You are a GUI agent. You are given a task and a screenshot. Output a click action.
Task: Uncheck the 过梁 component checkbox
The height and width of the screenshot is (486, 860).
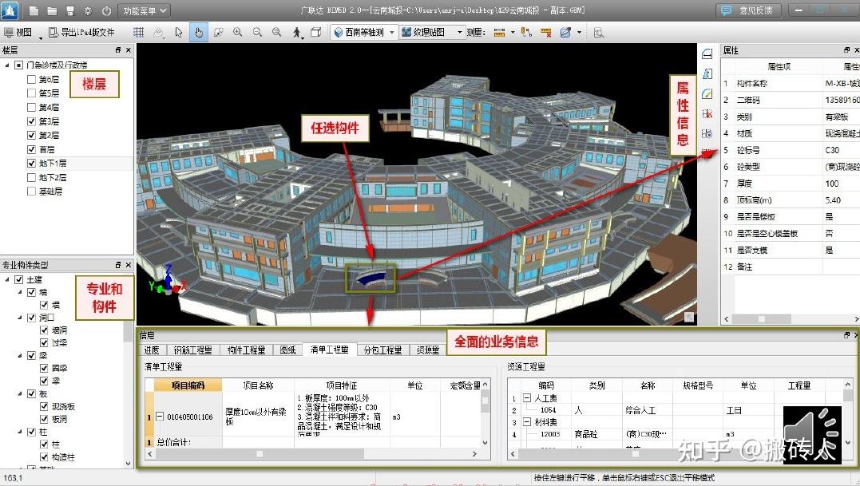pos(45,342)
